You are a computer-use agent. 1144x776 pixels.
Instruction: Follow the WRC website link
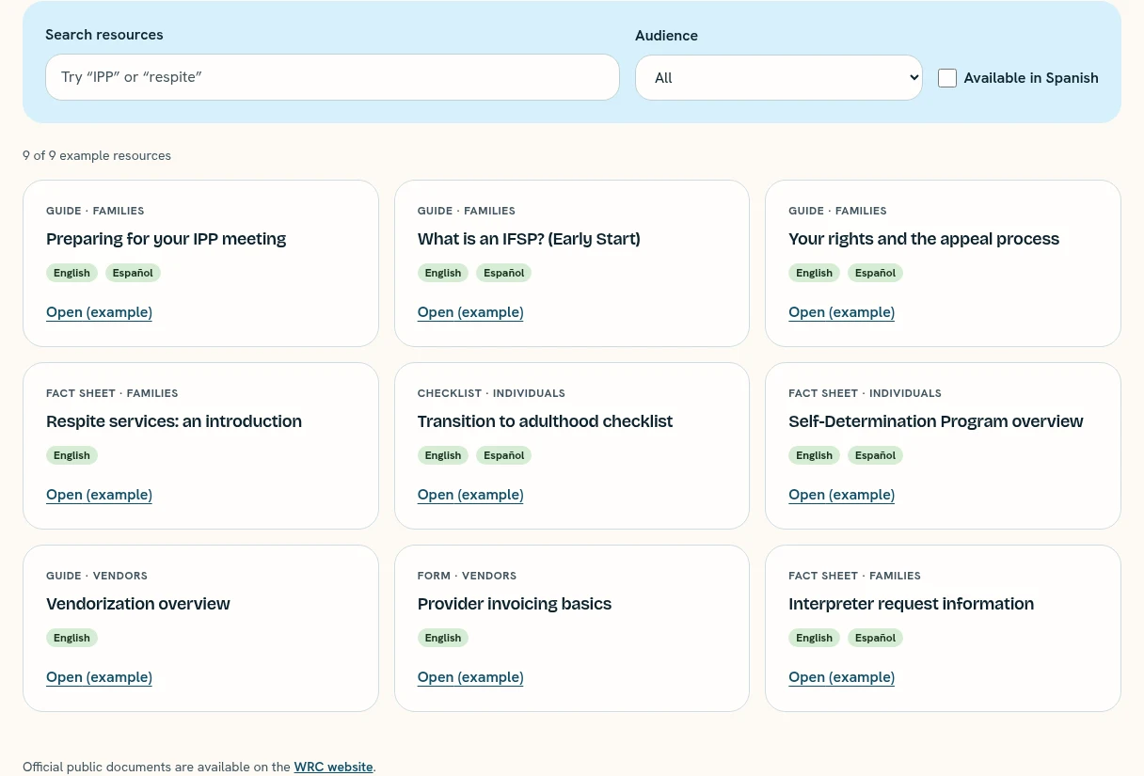(x=333, y=767)
